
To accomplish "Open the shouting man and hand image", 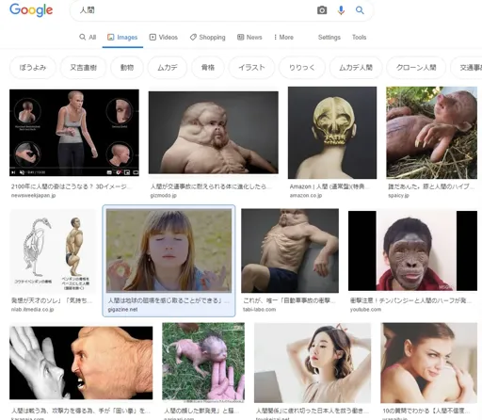I will click(x=81, y=363).
